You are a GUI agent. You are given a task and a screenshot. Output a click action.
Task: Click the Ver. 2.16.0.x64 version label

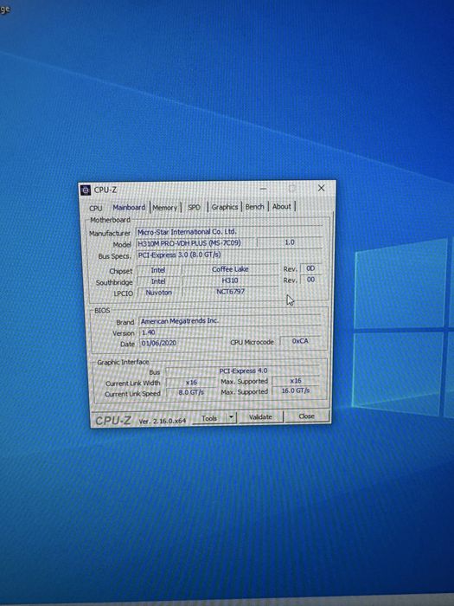(163, 421)
